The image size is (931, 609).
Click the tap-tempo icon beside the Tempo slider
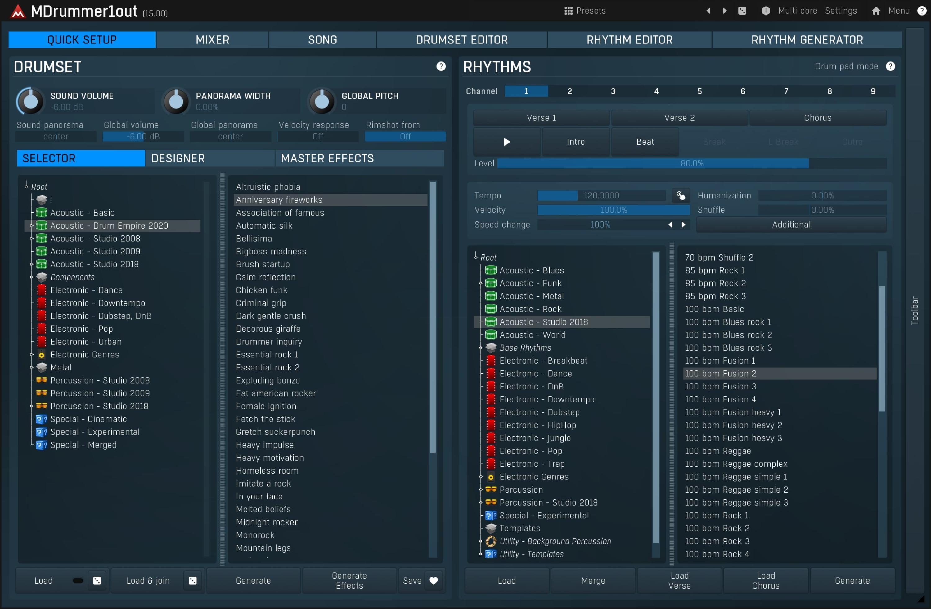681,195
